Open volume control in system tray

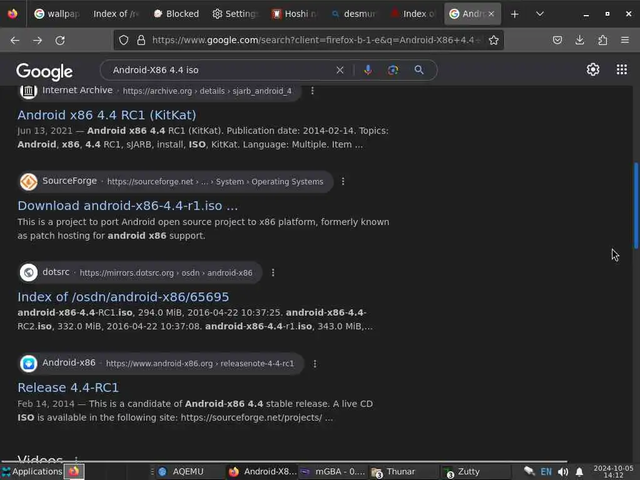pyautogui.click(x=563, y=472)
